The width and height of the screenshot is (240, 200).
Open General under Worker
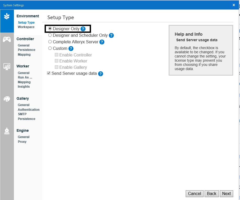24,73
